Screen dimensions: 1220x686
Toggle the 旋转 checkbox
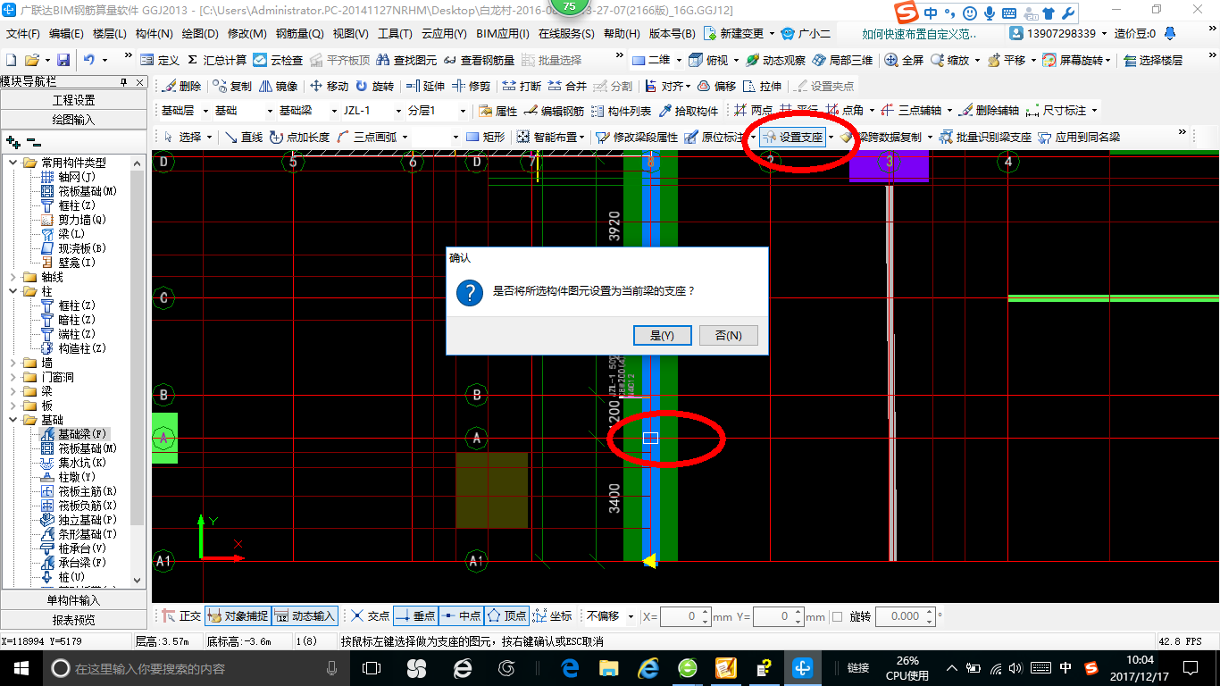pyautogui.click(x=837, y=616)
